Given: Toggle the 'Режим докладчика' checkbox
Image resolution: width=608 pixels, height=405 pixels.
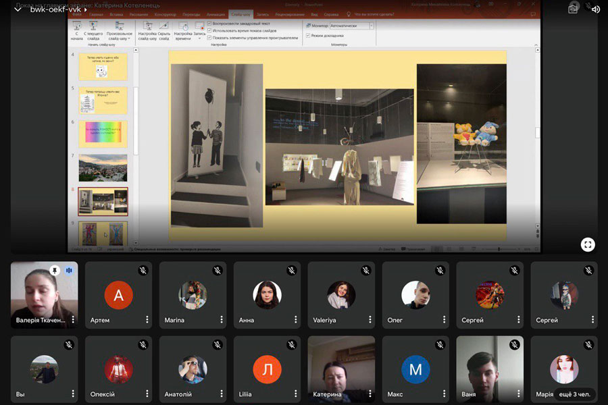Looking at the screenshot, I should tap(308, 35).
